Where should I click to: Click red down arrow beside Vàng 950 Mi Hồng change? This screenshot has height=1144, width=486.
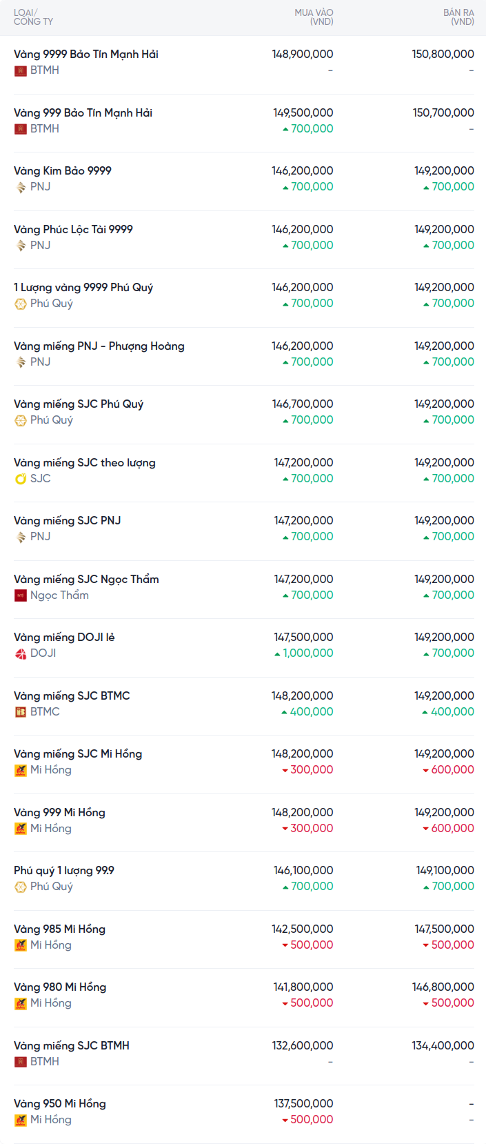(285, 1121)
